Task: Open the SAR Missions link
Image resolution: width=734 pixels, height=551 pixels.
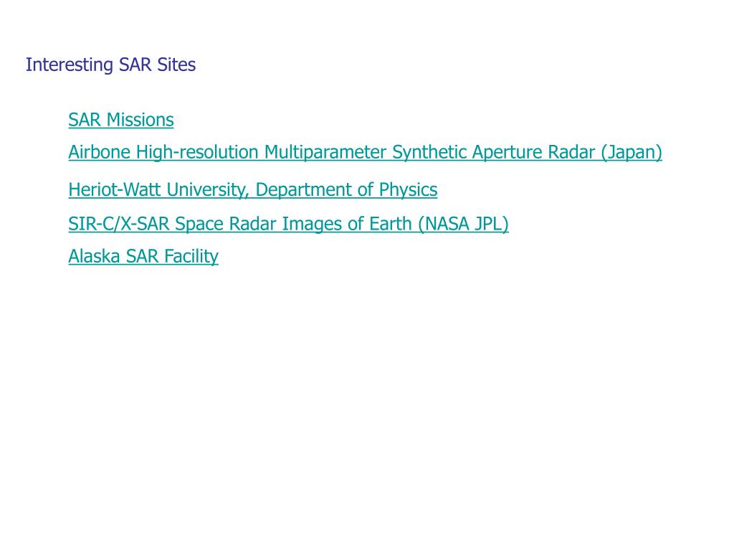Action: [x=120, y=120]
